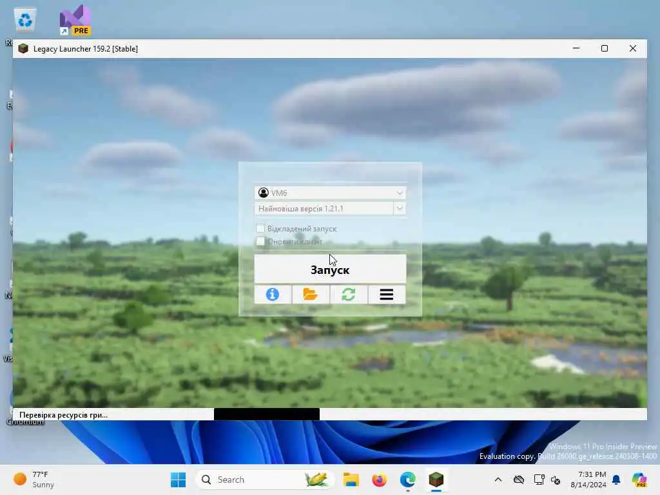Click the Legacy Launcher title bar block icon
The height and width of the screenshot is (495, 660).
click(x=23, y=48)
